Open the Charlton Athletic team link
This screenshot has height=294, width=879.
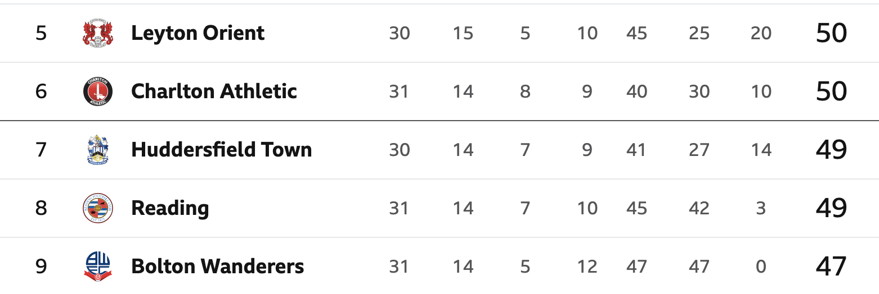214,91
